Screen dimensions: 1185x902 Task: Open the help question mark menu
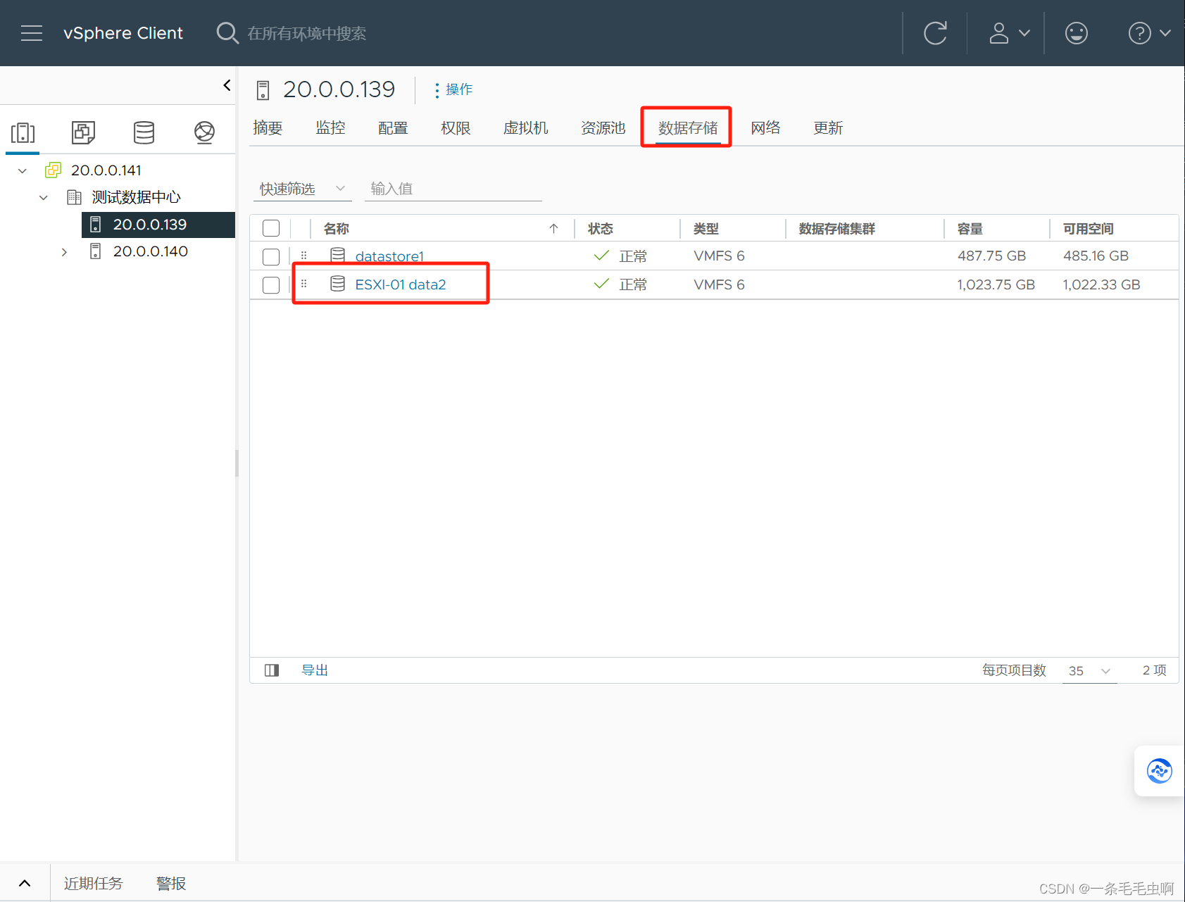[1149, 33]
